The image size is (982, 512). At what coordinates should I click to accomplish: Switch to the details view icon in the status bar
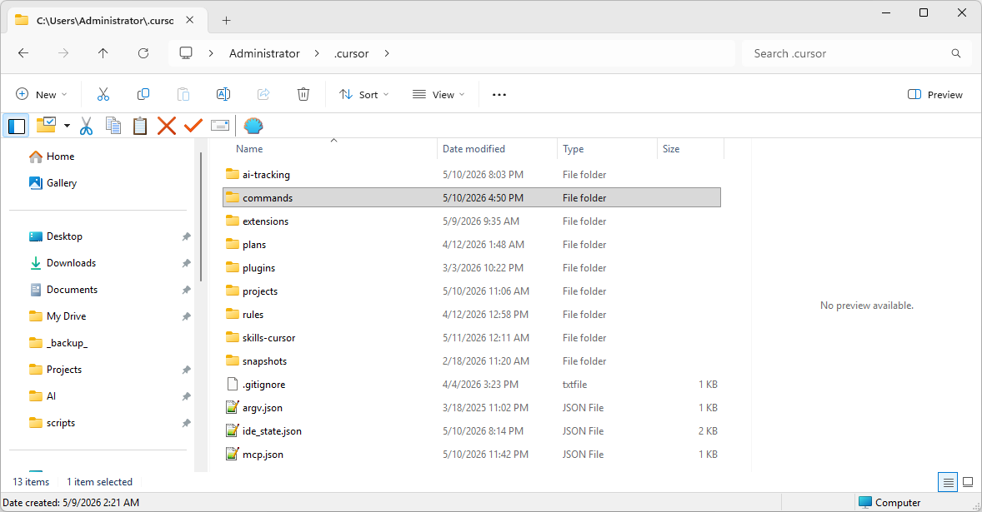tap(948, 482)
